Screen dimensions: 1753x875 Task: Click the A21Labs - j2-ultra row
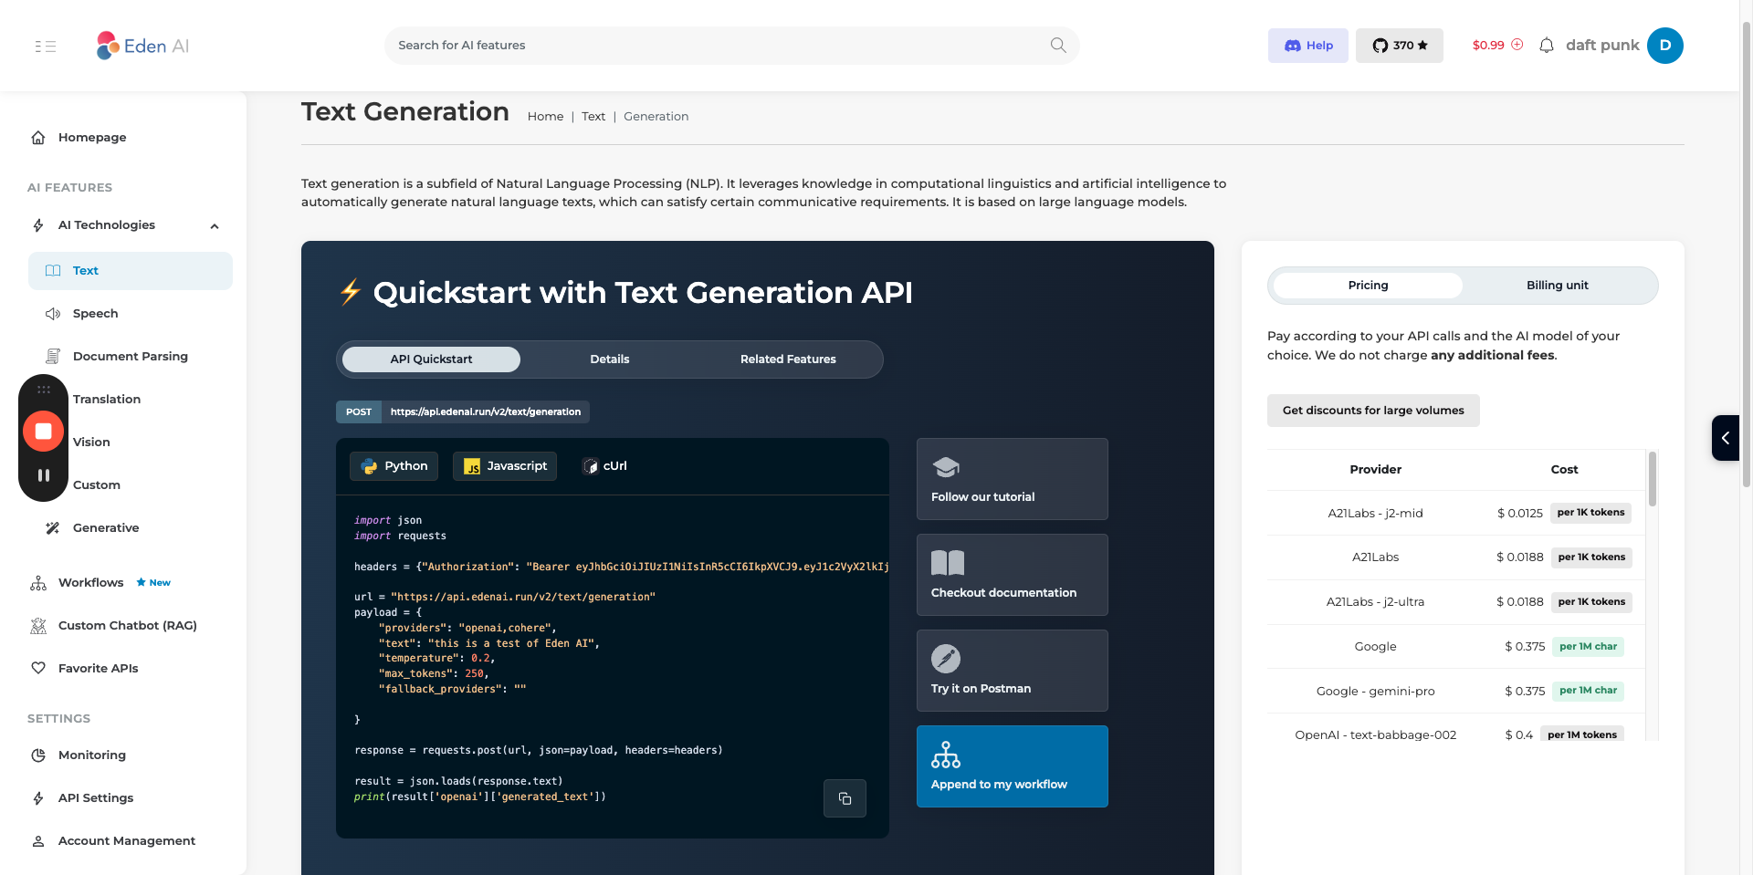1456,602
